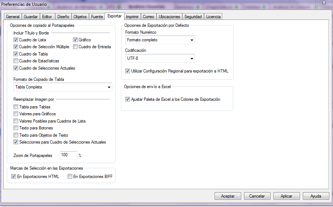Open the Ubicaciones tab

coord(169,17)
